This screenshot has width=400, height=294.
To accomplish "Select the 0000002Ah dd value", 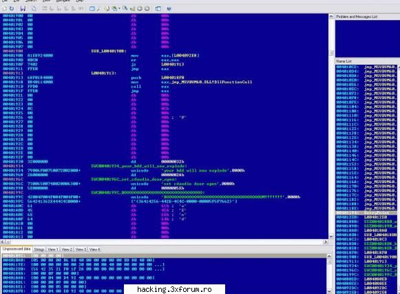I will [172, 175].
